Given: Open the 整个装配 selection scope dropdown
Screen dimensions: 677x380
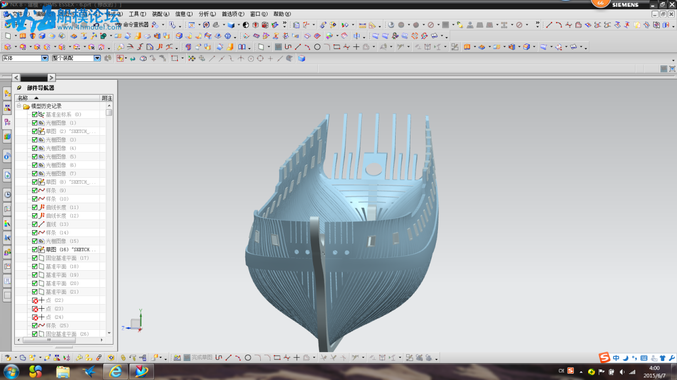Looking at the screenshot, I should tap(97, 59).
